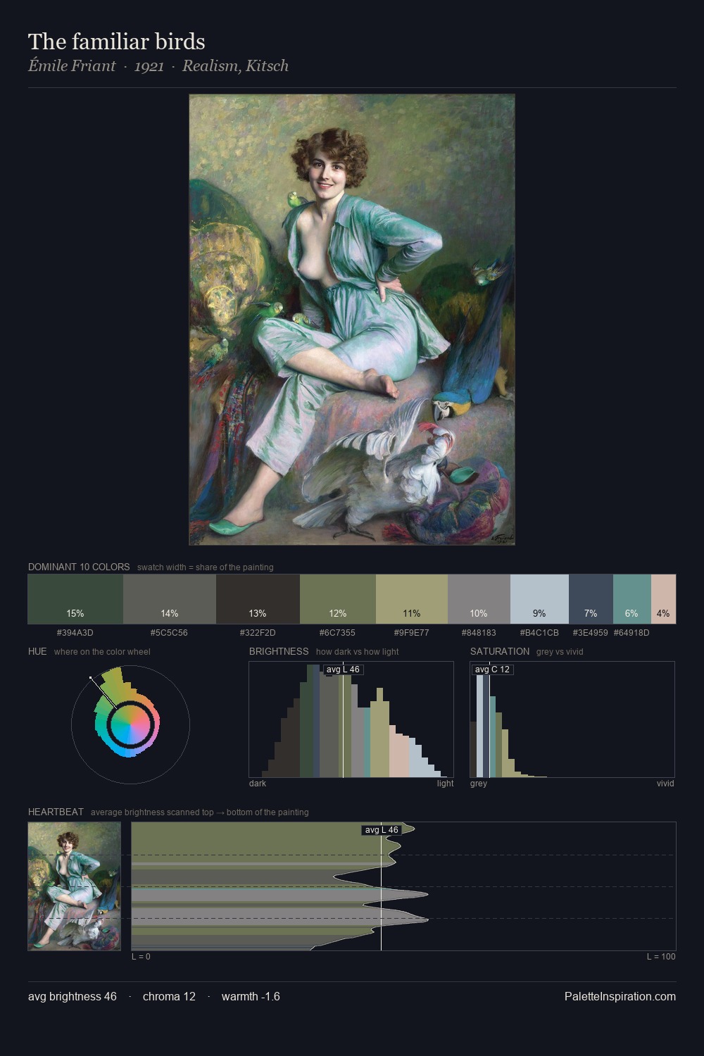Click the grey #5C5C56 14% swatch
Image resolution: width=704 pixels, height=1056 pixels.
(x=170, y=599)
